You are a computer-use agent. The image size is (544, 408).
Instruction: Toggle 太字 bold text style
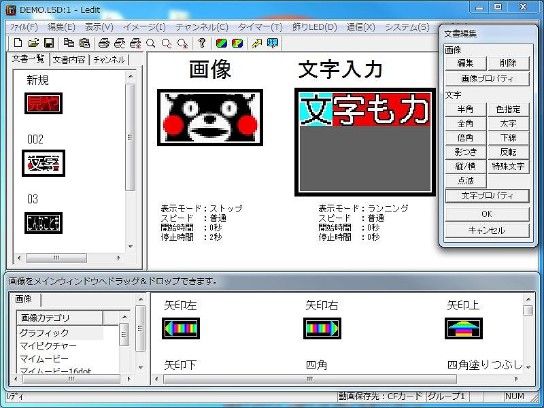[508, 124]
